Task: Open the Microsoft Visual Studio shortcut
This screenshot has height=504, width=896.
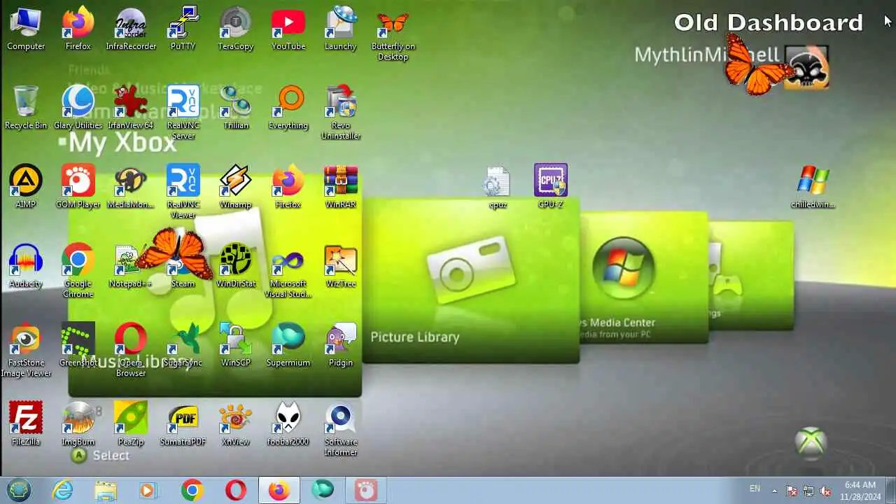Action: pos(288,271)
